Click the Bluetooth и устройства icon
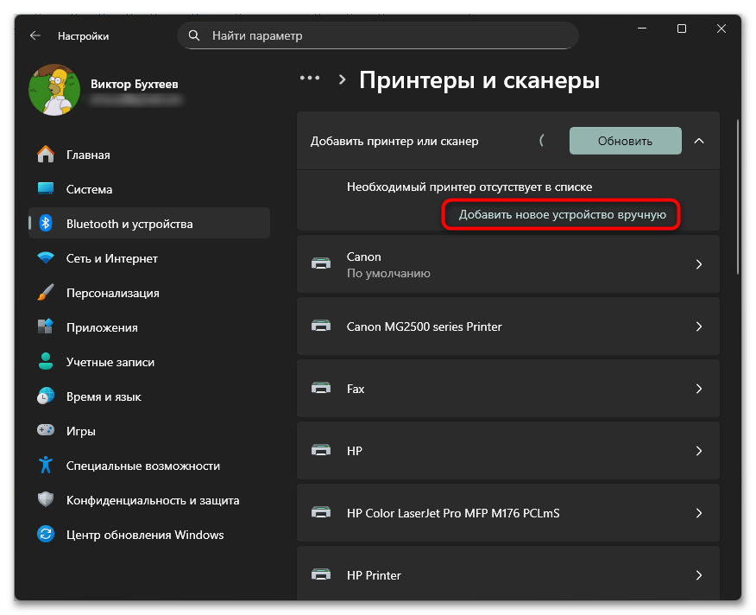The width and height of the screenshot is (756, 615). tap(47, 223)
